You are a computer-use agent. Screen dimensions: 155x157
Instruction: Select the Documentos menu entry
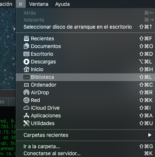pyautogui.click(x=85, y=46)
